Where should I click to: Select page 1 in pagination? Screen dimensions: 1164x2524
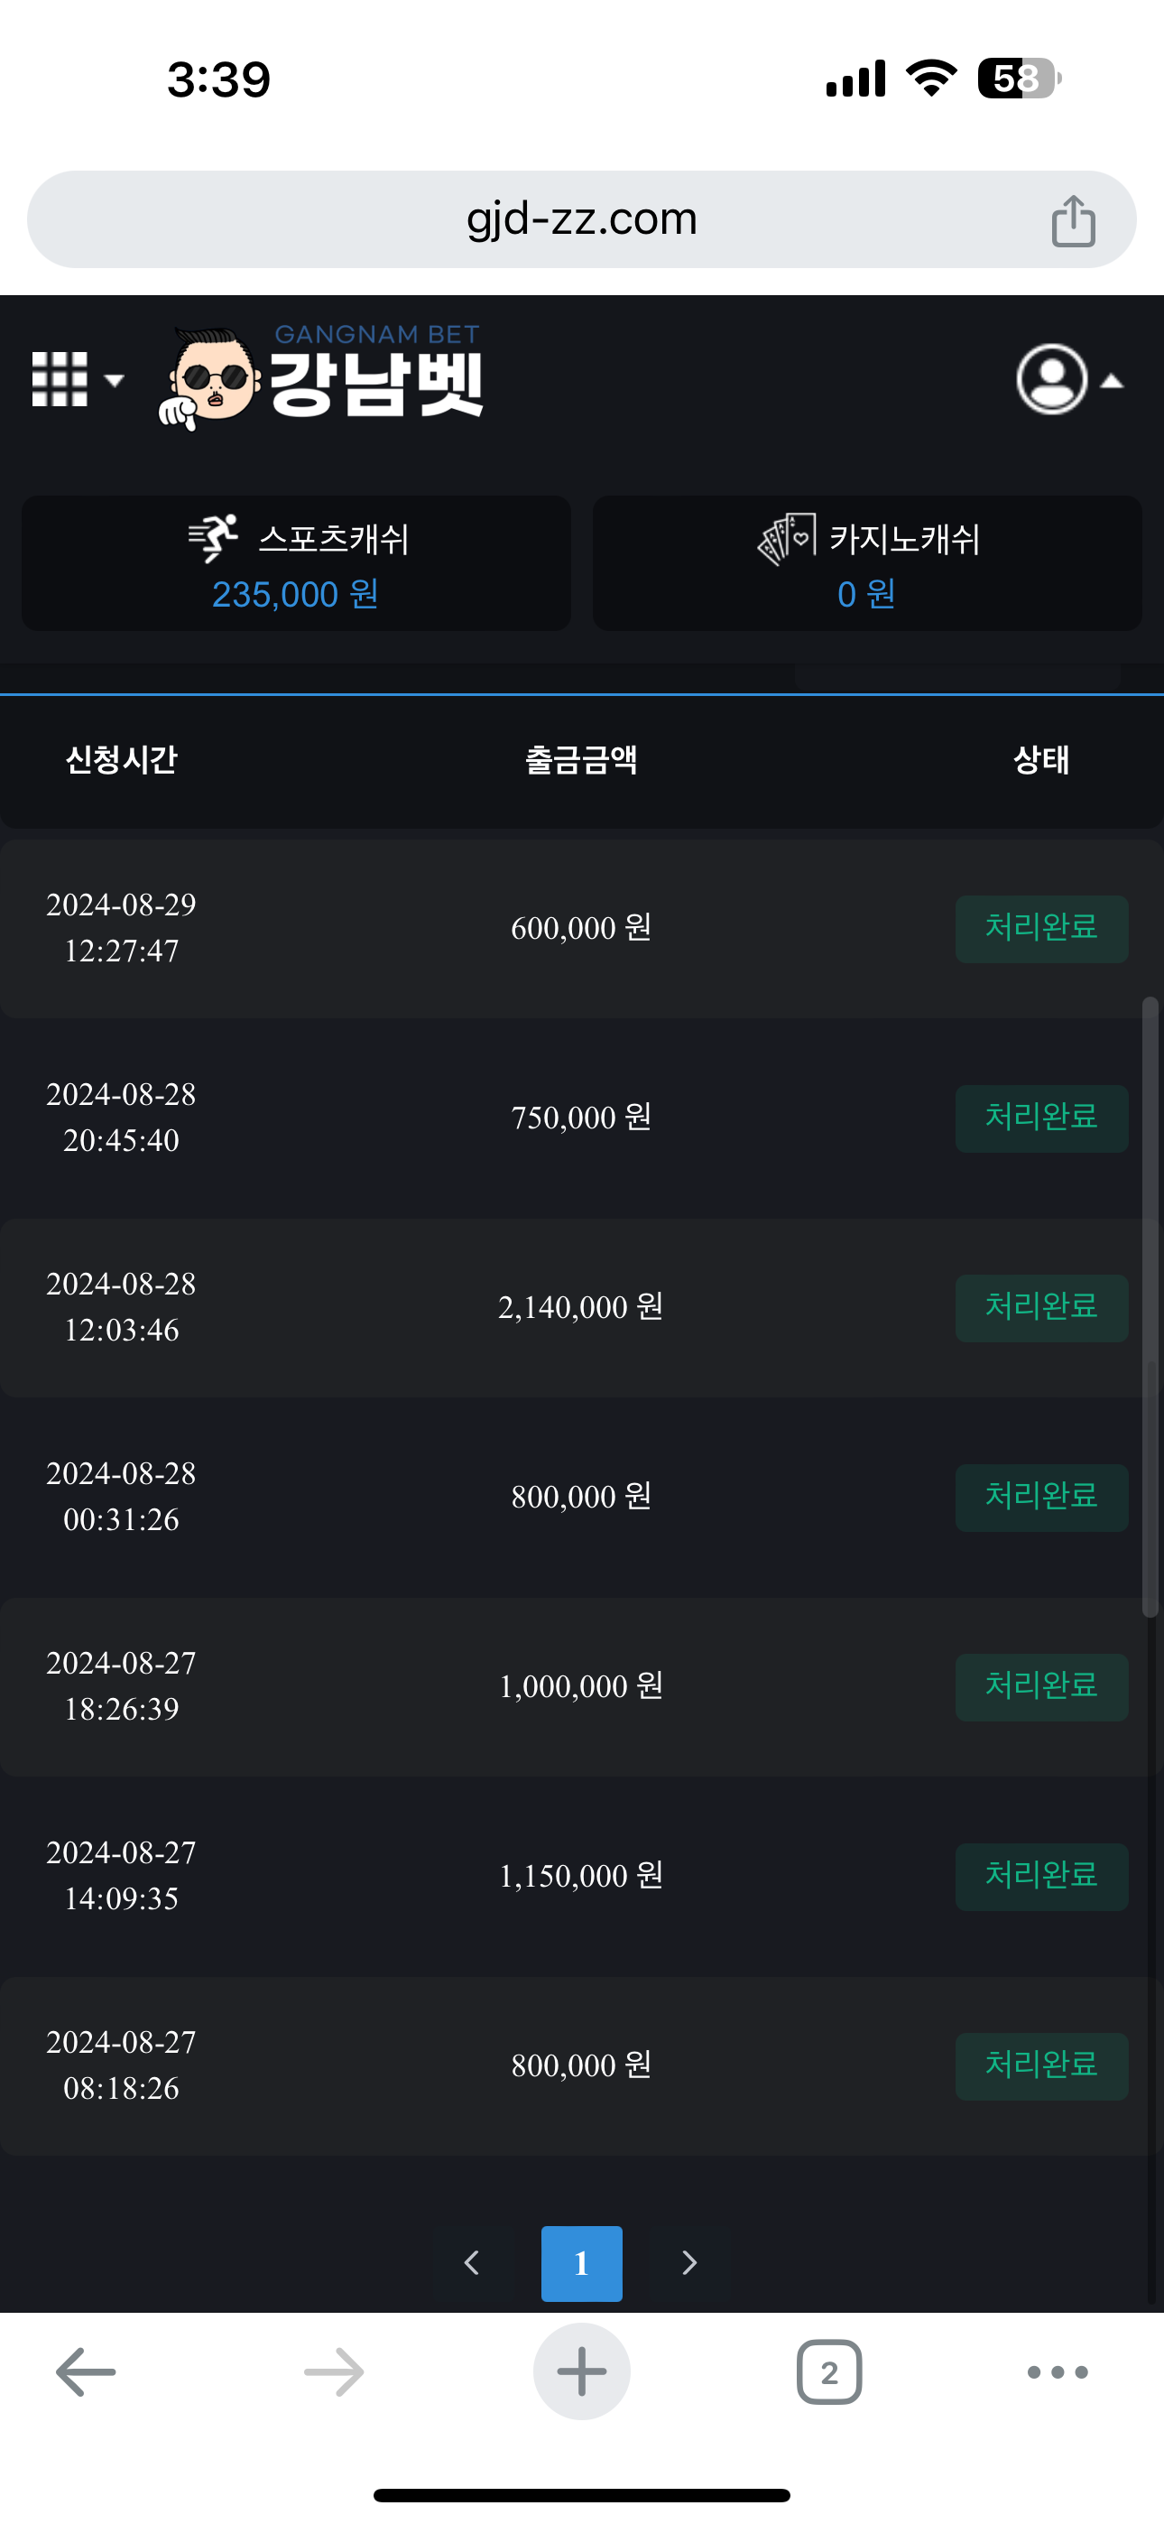click(x=581, y=2262)
